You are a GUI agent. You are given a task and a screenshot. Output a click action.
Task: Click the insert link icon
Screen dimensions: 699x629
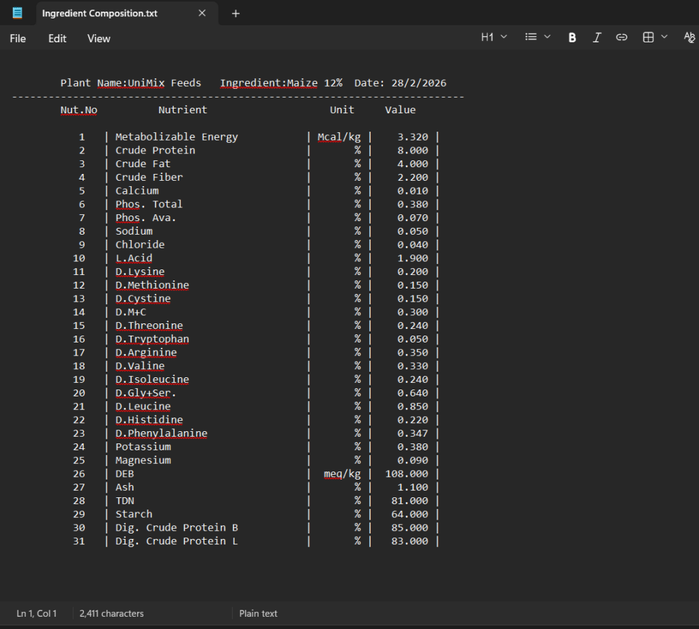pos(621,38)
